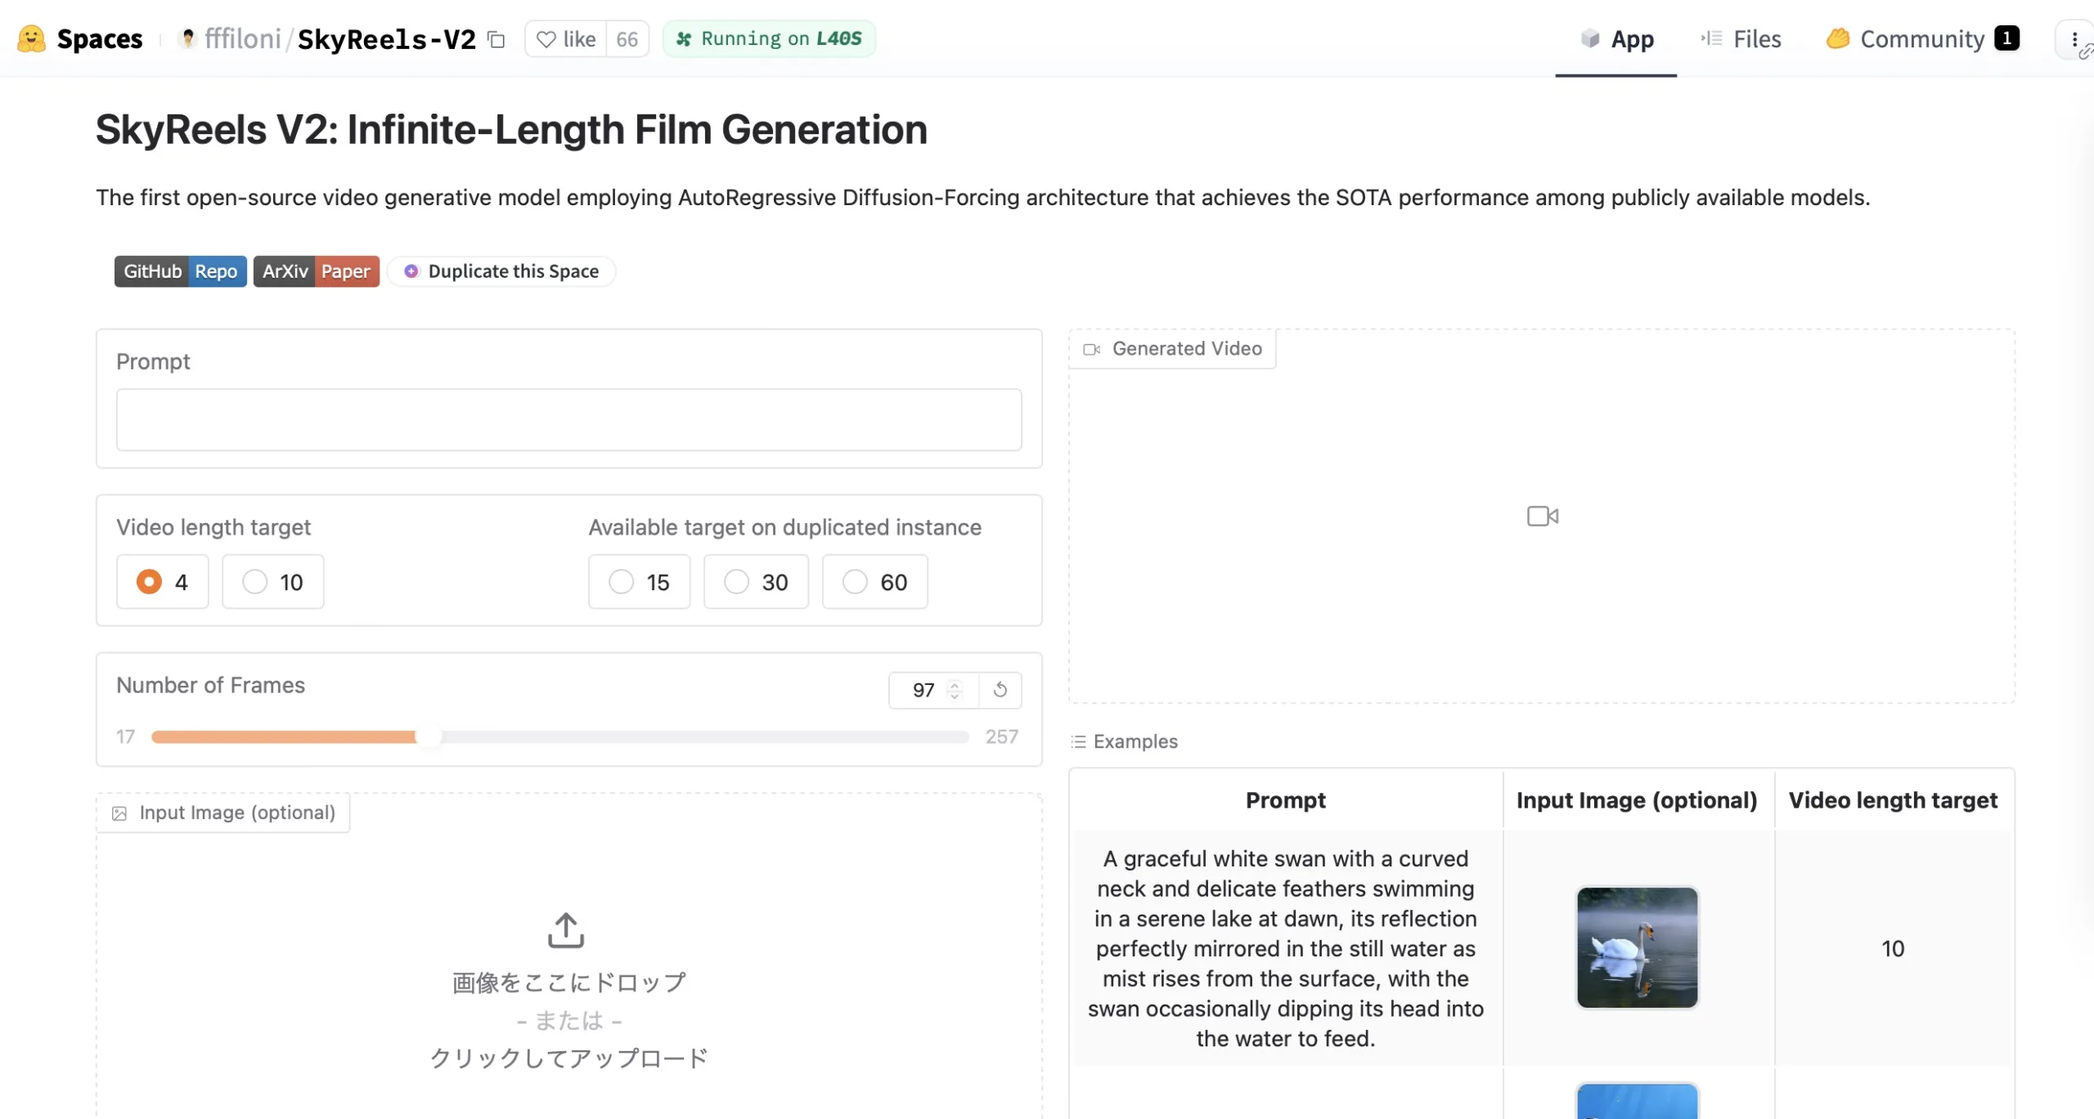
Task: Switch to the App tab
Action: [1616, 38]
